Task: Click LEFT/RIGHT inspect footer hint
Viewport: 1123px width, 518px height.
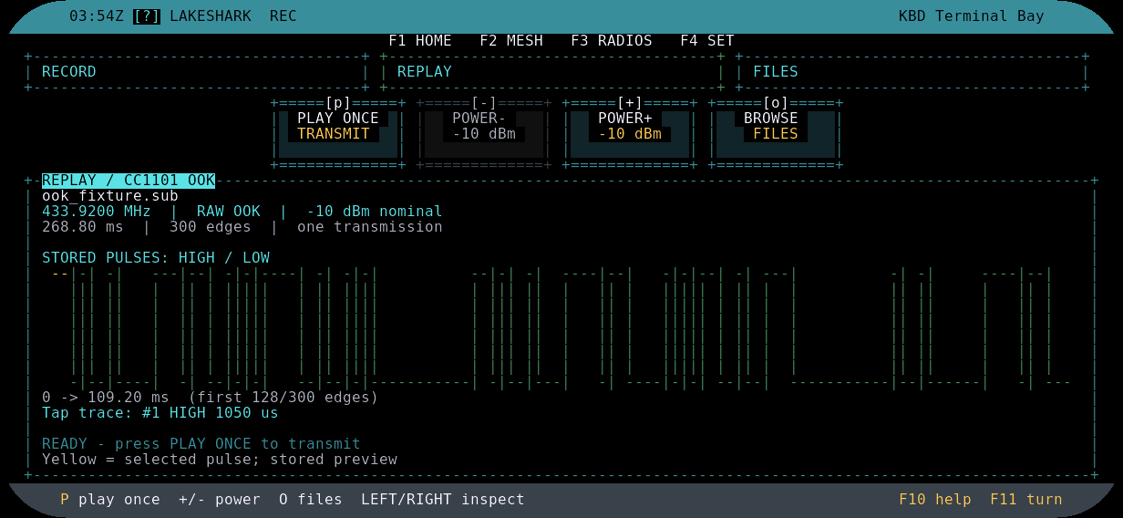Action: tap(443, 500)
